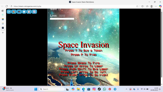
Task: Switch to the third vertical tab with orange-blue icon
Action: [3, 19]
